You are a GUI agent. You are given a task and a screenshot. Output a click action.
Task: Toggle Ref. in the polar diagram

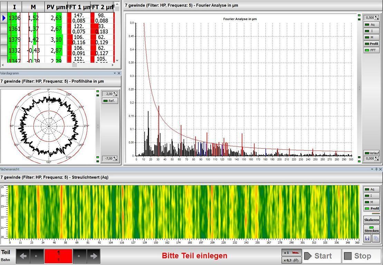pyautogui.click(x=110, y=101)
